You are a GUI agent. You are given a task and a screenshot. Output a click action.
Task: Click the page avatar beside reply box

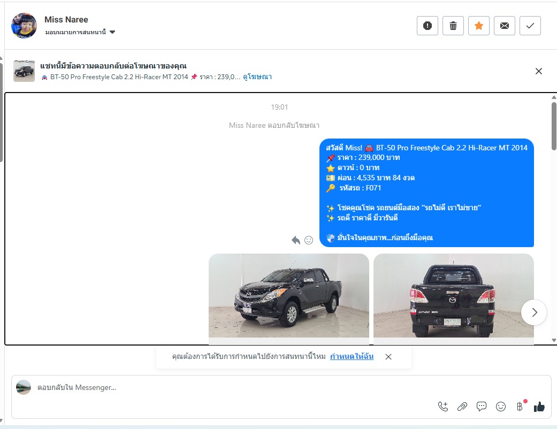[x=24, y=387]
